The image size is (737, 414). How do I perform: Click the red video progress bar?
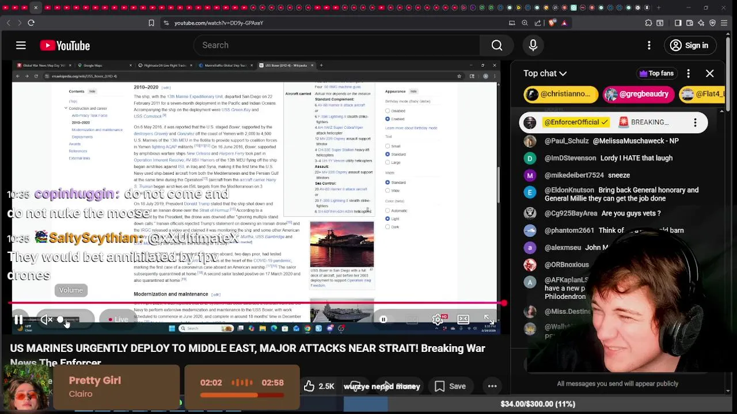[x=257, y=303]
